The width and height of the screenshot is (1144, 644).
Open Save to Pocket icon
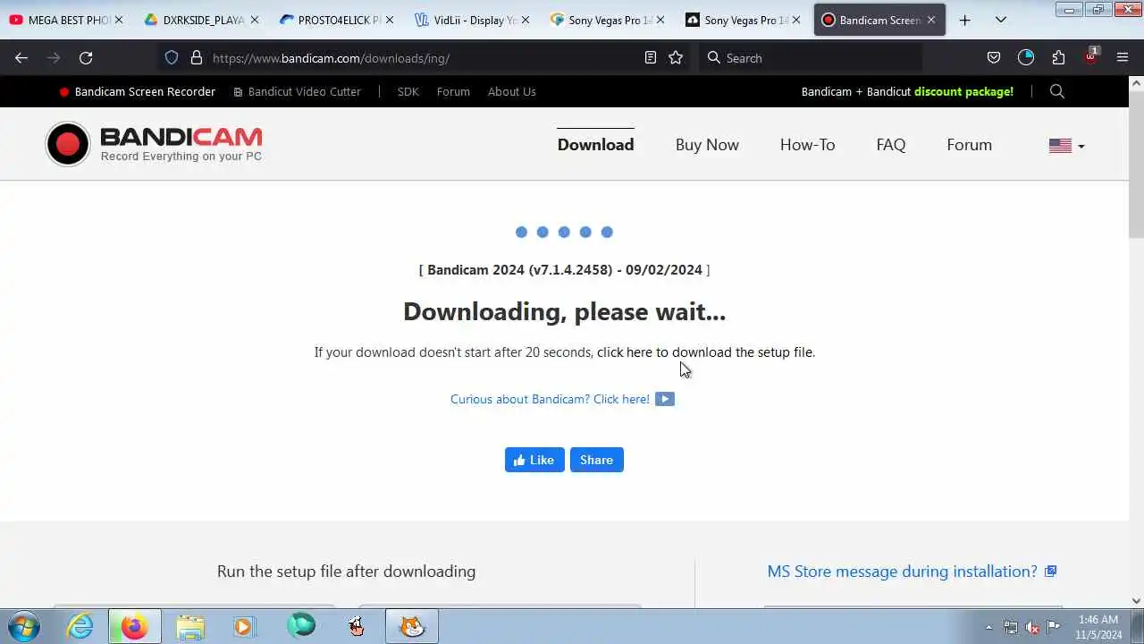tap(994, 57)
